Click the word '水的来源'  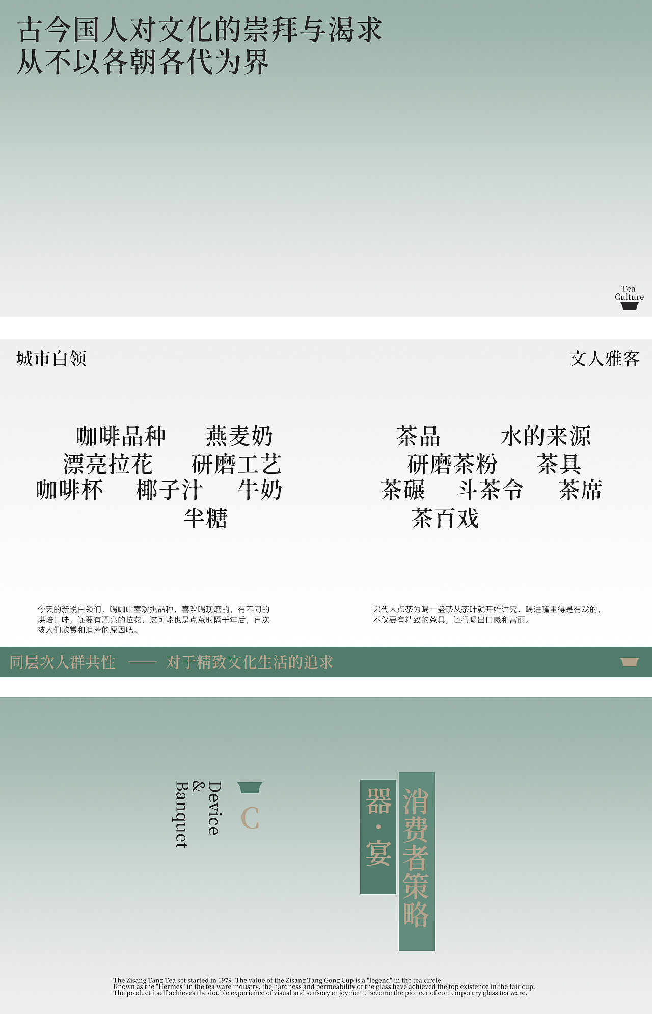point(546,437)
